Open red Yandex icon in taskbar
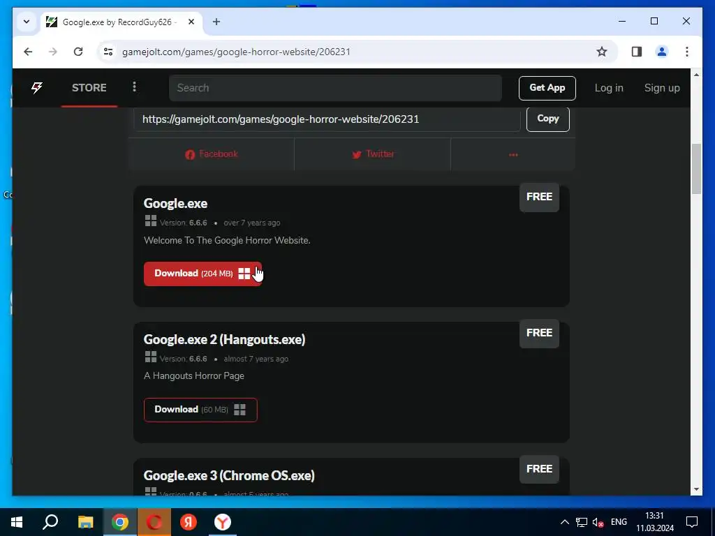The image size is (715, 536). pyautogui.click(x=189, y=522)
